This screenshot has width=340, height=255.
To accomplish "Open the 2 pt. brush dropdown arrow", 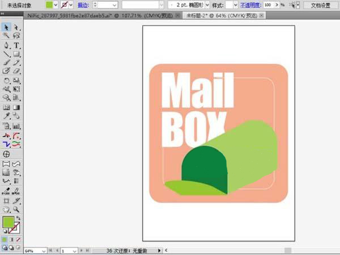I will click(x=207, y=5).
